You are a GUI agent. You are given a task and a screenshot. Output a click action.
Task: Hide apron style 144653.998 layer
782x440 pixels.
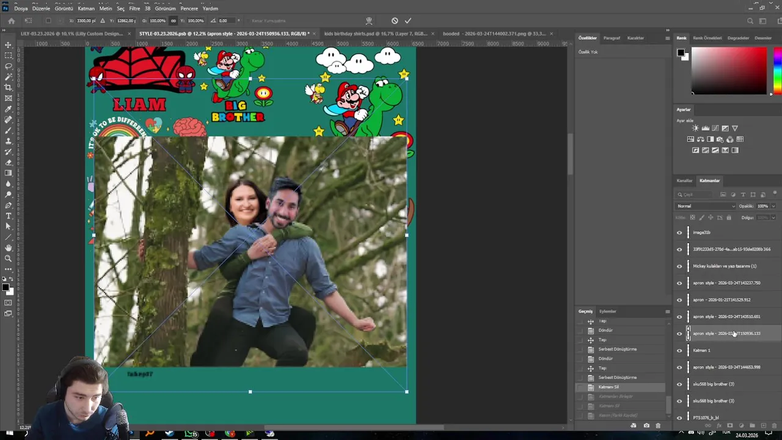[x=679, y=367]
